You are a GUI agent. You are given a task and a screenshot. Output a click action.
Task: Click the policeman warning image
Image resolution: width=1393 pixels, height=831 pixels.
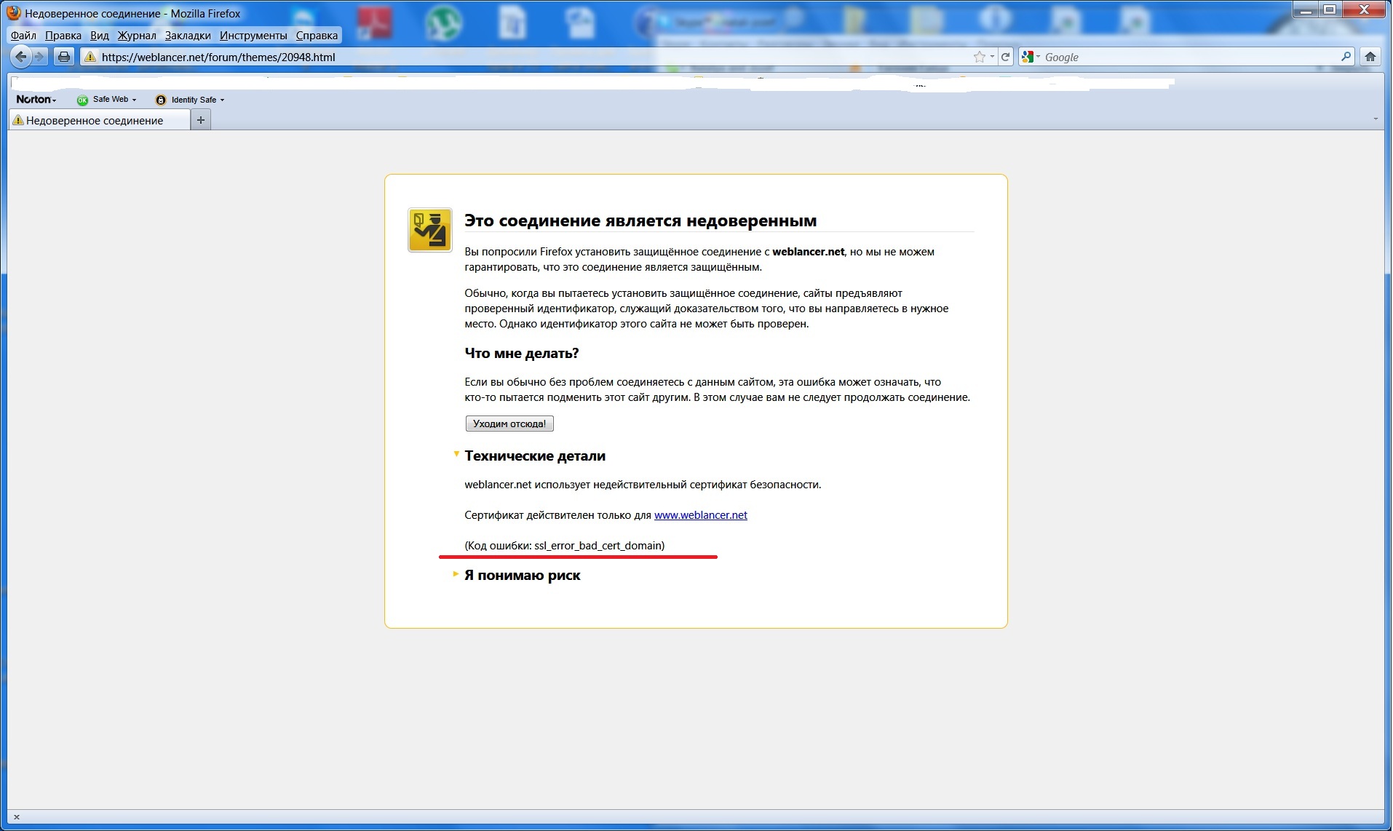point(430,230)
